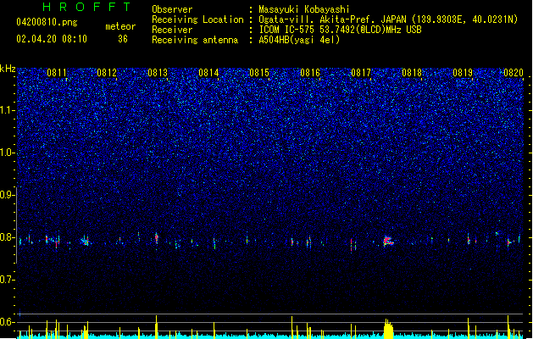Click the wide yellow intensity peak after 0817

pos(388,329)
